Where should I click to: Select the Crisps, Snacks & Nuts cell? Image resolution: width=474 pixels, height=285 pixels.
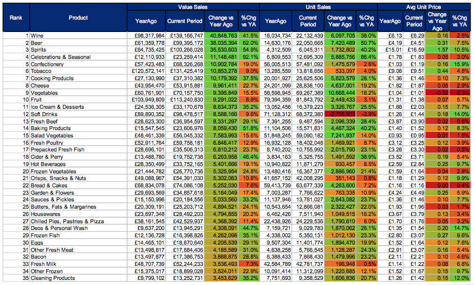(78, 178)
